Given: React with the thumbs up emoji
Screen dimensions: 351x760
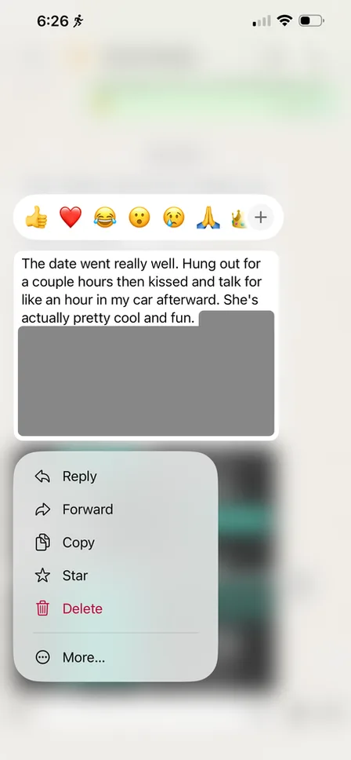Looking at the screenshot, I should tap(36, 217).
